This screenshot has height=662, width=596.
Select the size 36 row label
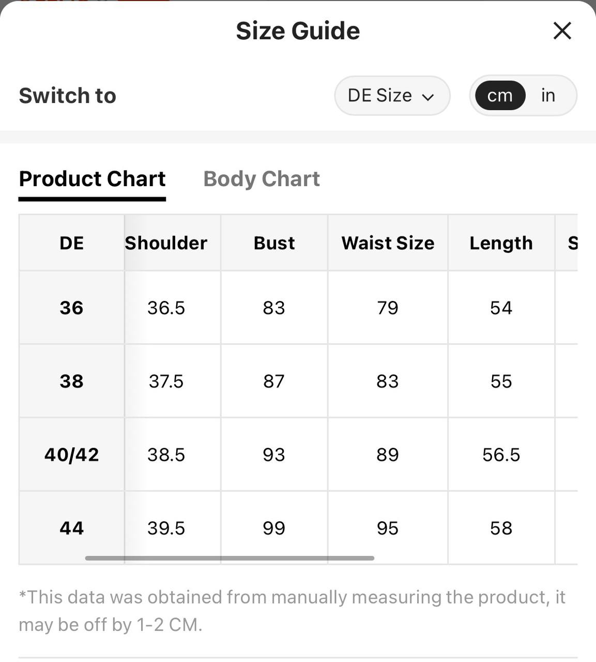point(72,308)
